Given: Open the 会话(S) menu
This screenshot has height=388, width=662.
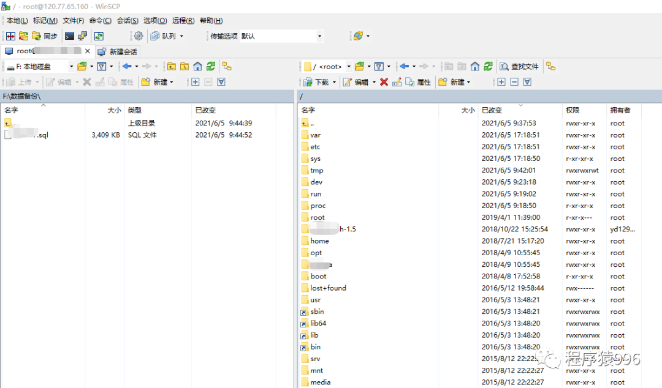Looking at the screenshot, I should pyautogui.click(x=127, y=21).
